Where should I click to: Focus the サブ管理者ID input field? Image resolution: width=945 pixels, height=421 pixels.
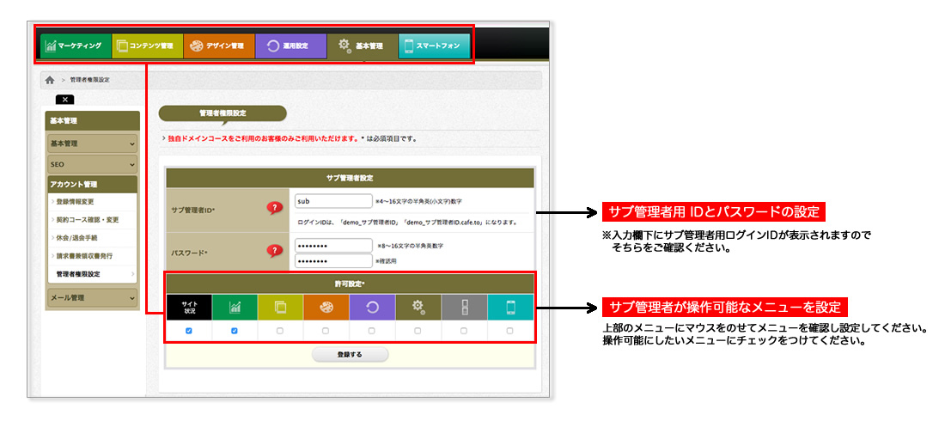tap(334, 201)
